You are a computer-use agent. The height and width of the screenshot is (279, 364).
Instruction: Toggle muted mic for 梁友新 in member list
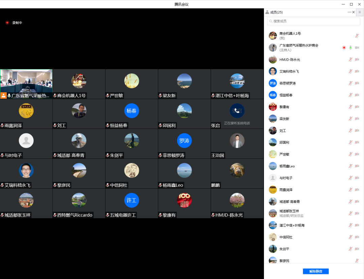tap(351, 119)
